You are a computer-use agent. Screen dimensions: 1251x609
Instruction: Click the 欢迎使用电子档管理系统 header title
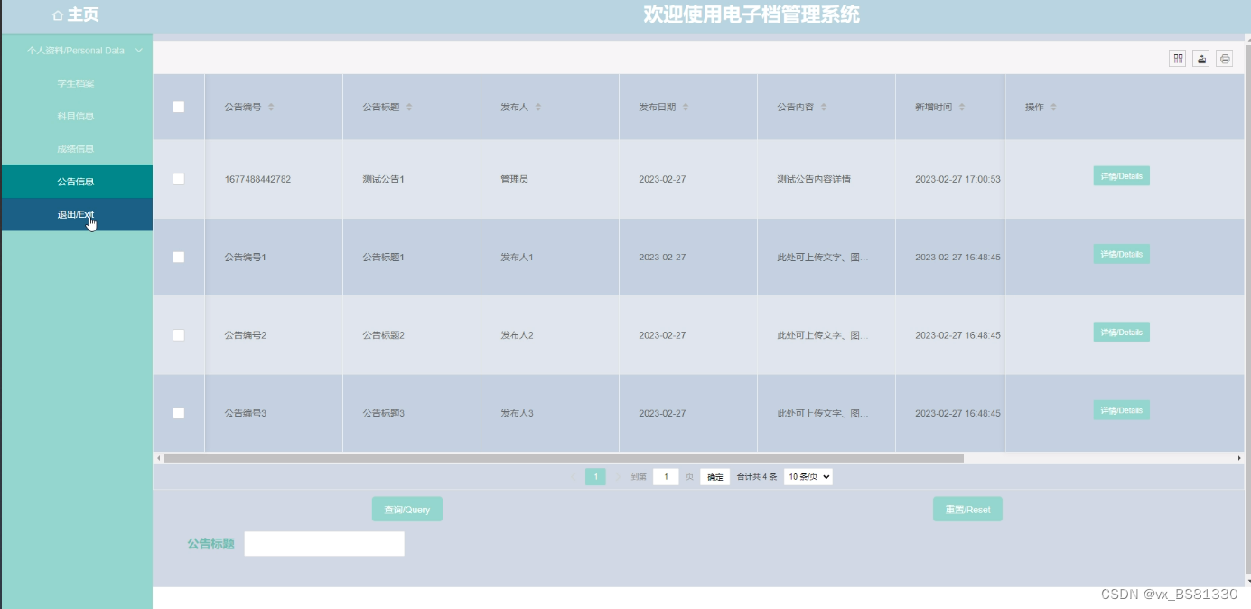[x=752, y=14]
